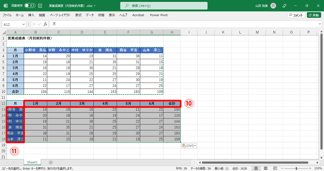Click the Excel app icon in the title bar
Image resolution: width=324 pixels, height=171 pixels.
[x=6, y=6]
